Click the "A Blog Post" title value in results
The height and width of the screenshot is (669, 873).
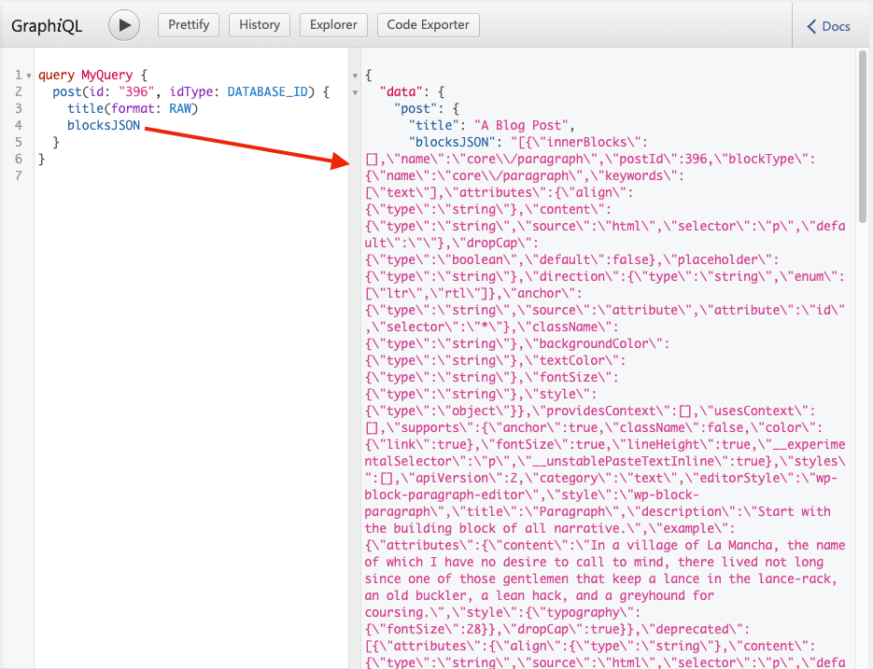(x=521, y=125)
